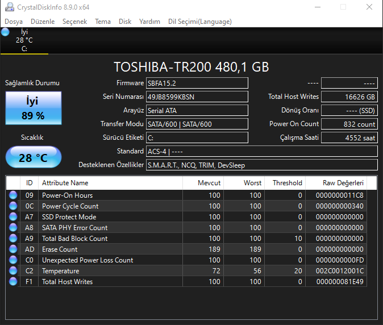Click the Desteklenen Özellikler field
The image size is (383, 325).
point(262,165)
